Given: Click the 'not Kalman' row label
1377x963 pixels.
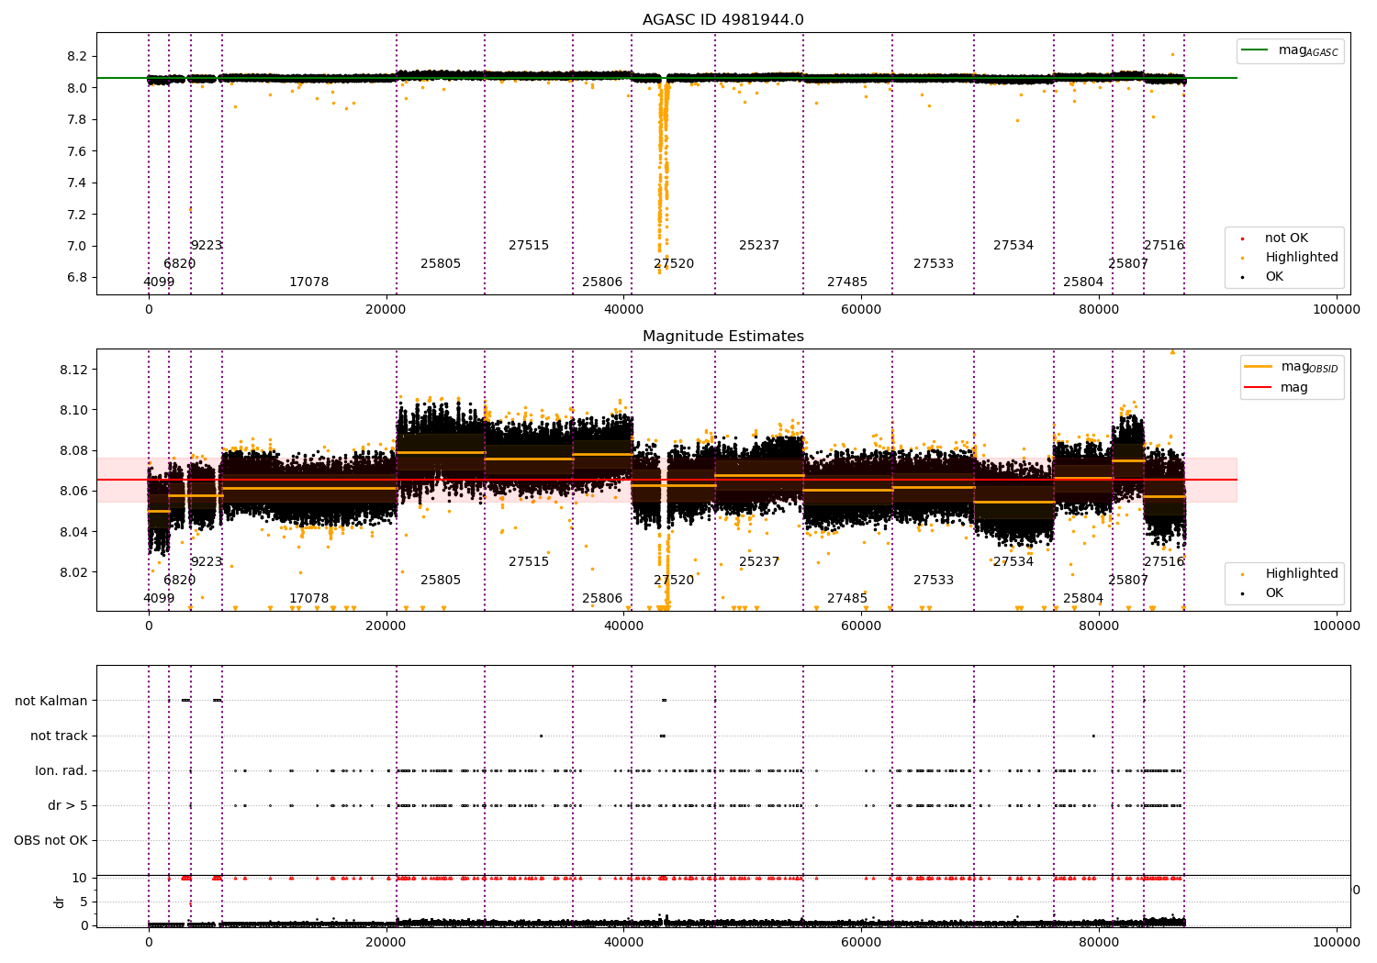Looking at the screenshot, I should pyautogui.click(x=51, y=702).
